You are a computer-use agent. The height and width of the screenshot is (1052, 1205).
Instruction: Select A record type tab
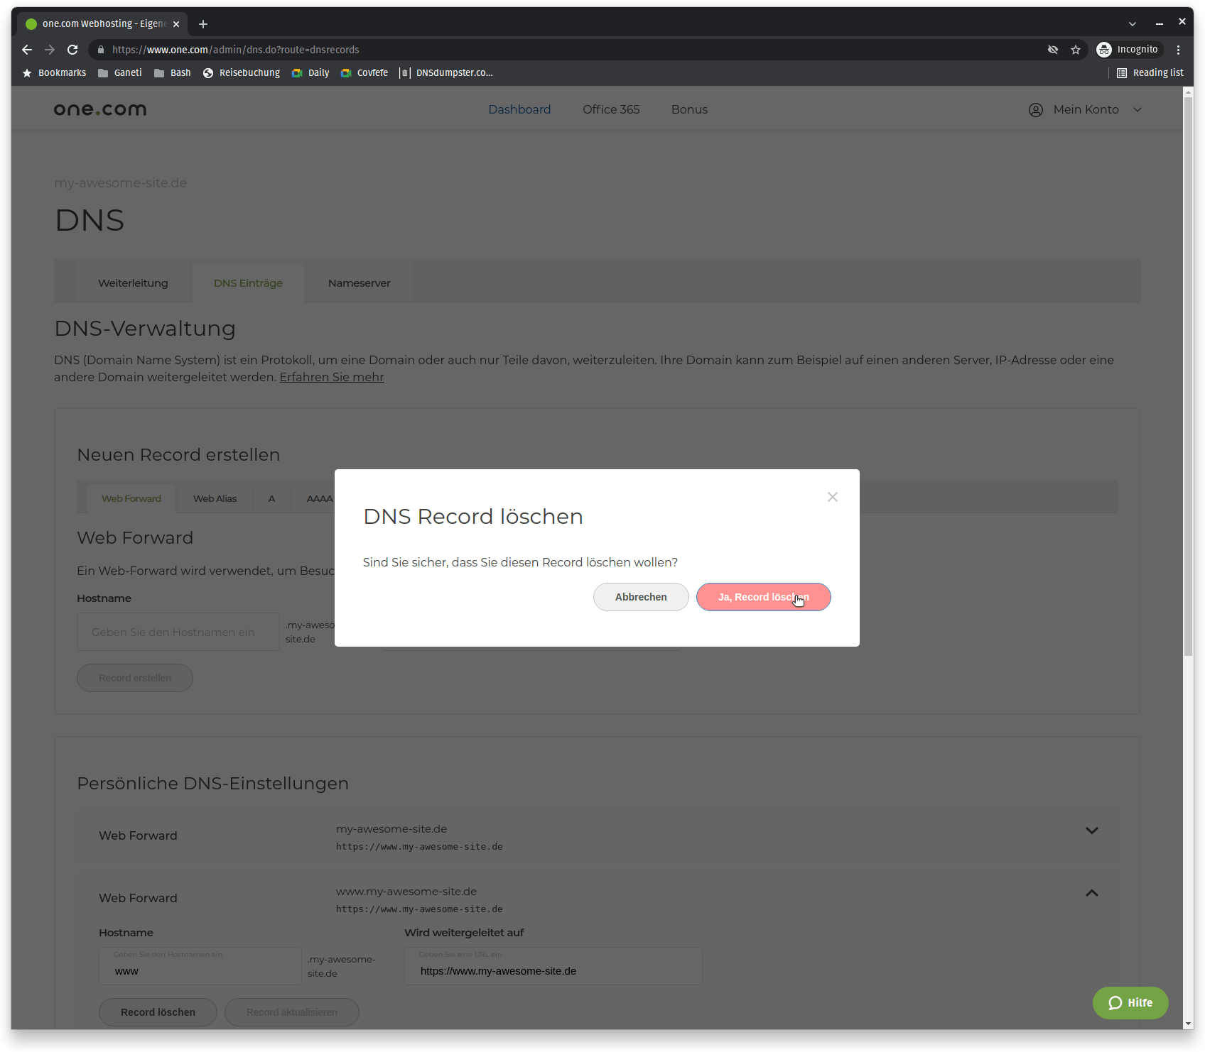click(271, 498)
